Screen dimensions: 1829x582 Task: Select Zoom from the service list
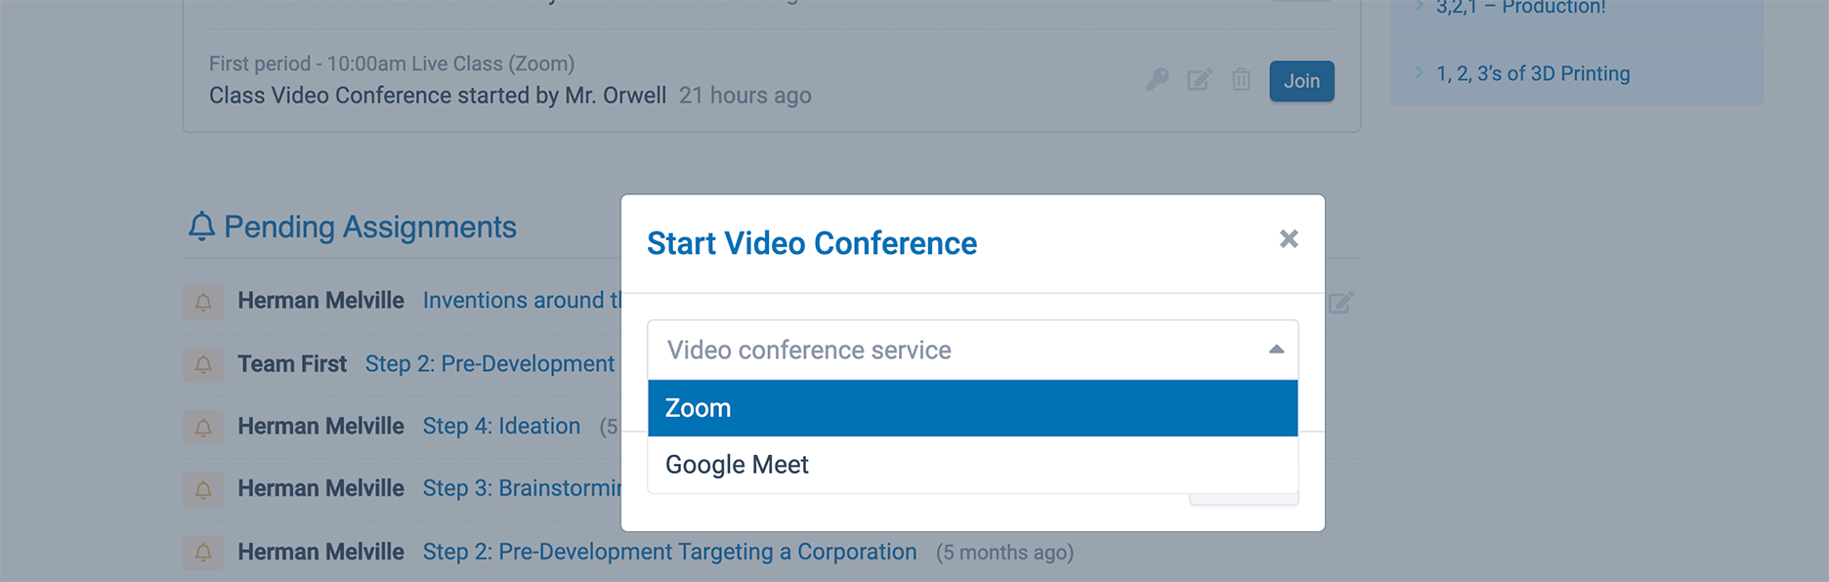coord(972,408)
